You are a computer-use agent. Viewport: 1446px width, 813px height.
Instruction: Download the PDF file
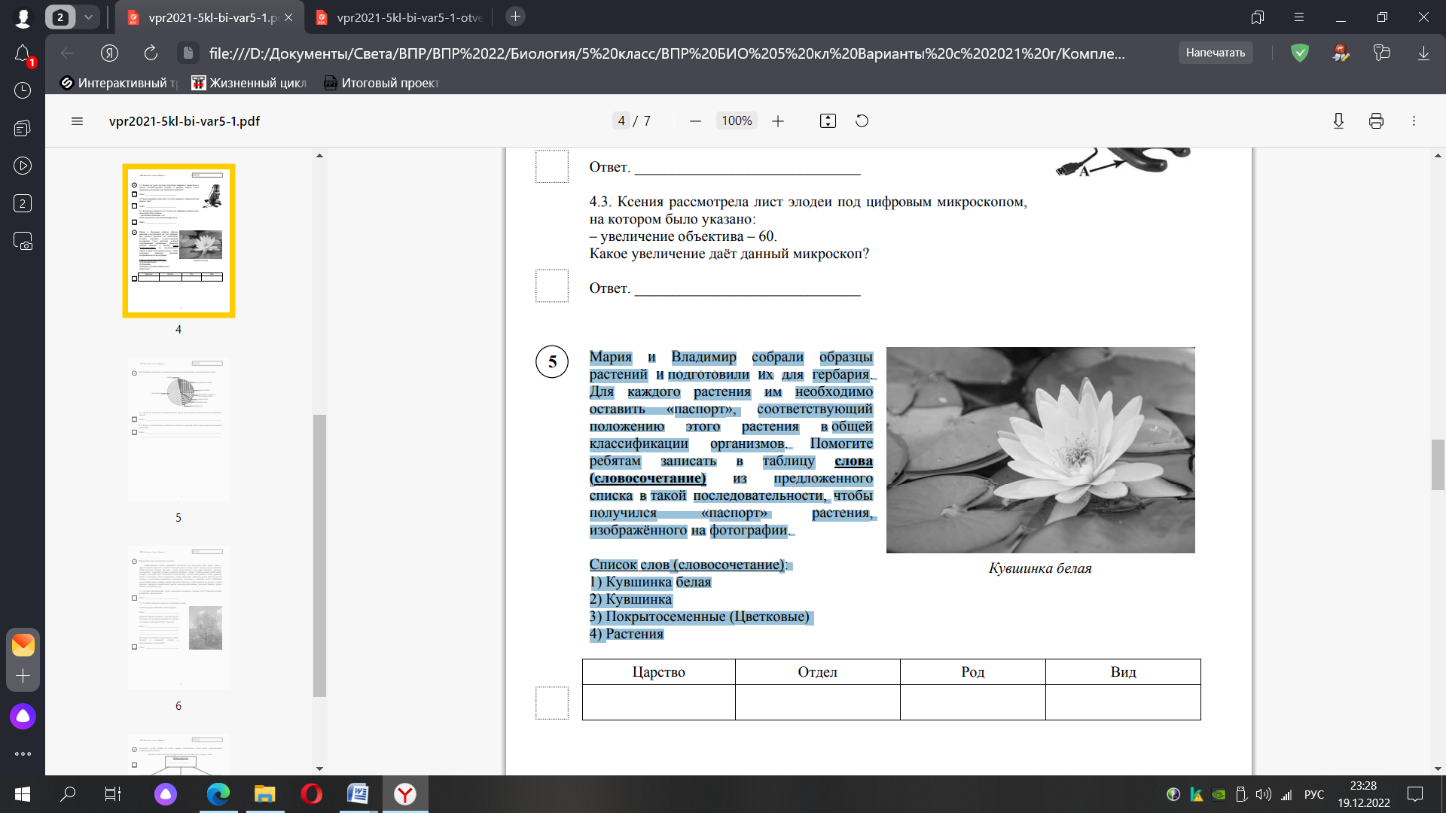(x=1338, y=121)
